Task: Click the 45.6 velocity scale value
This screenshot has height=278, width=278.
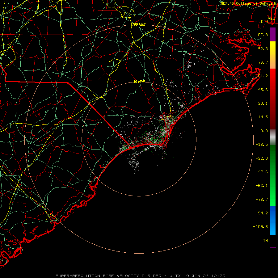Action: (263, 90)
